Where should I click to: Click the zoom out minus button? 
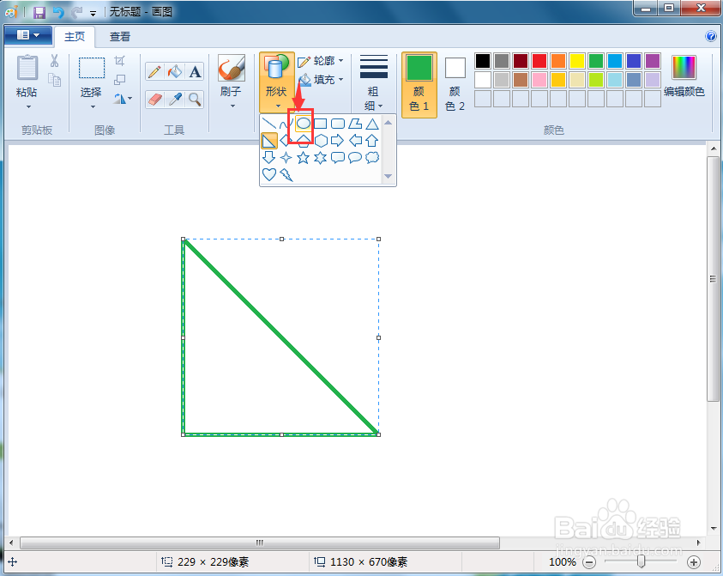pyautogui.click(x=589, y=562)
